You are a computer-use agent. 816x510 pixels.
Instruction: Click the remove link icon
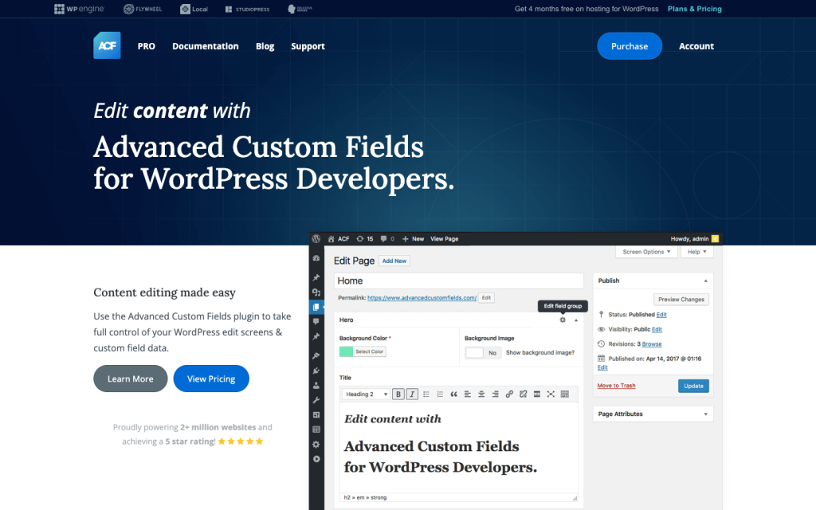[x=523, y=394]
